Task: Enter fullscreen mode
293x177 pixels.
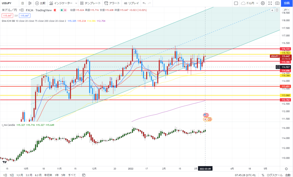Action: coord(270,3)
